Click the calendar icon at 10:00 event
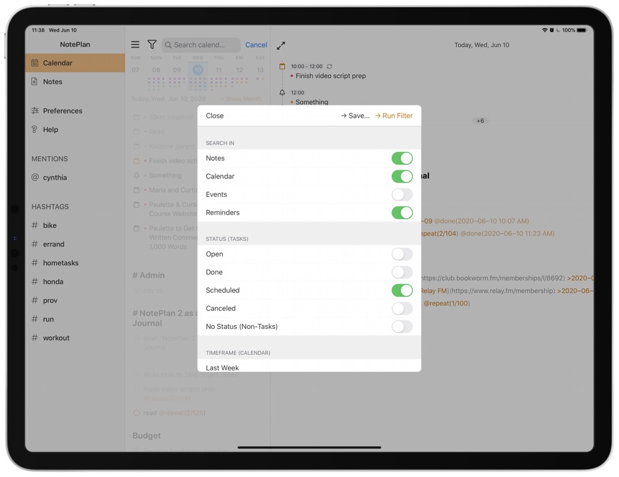Screen dimensions: 619x477 point(282,66)
